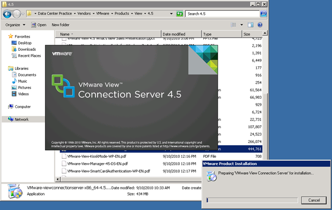Open Downloads in navigation pane
Screen dimensions: 332x210
(x=24, y=49)
